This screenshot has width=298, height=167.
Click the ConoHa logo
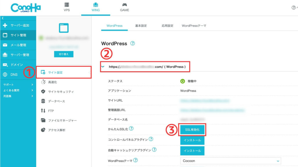click(x=26, y=8)
